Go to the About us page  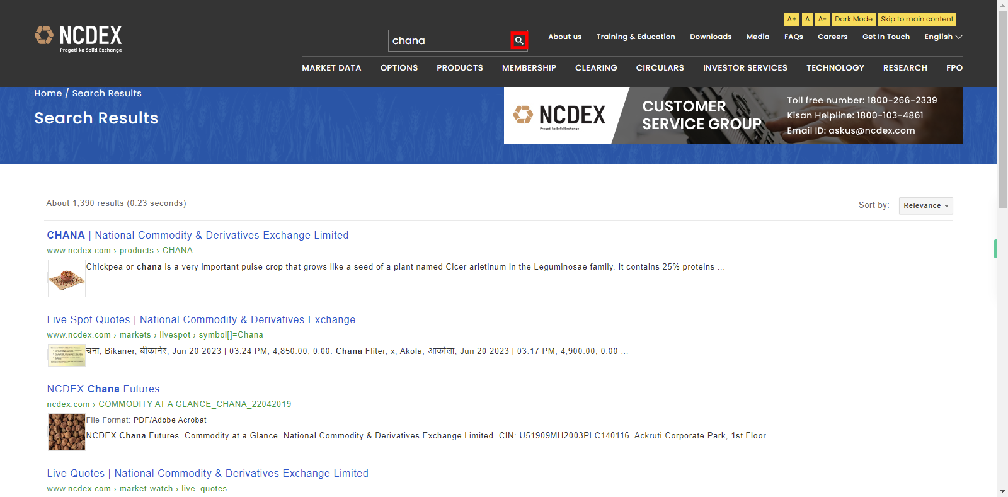point(564,37)
